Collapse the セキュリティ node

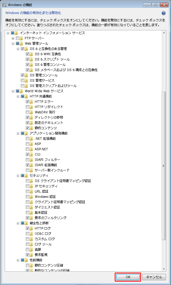coord(18,176)
